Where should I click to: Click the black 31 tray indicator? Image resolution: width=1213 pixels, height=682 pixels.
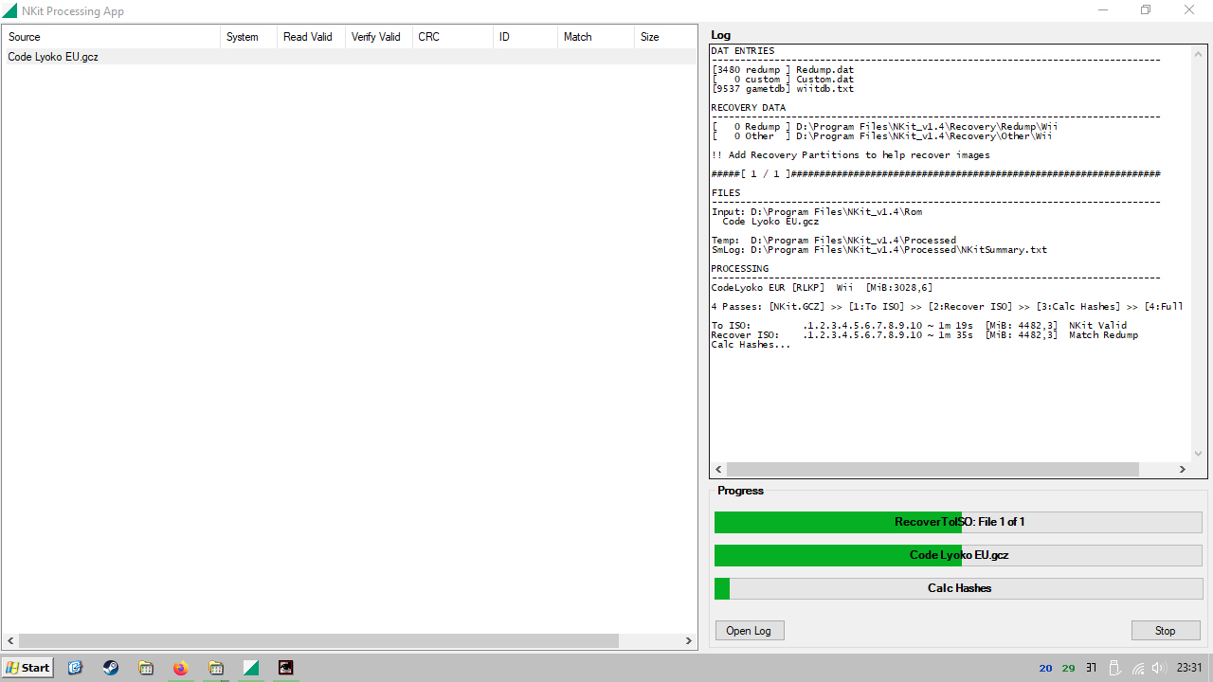[1092, 668]
